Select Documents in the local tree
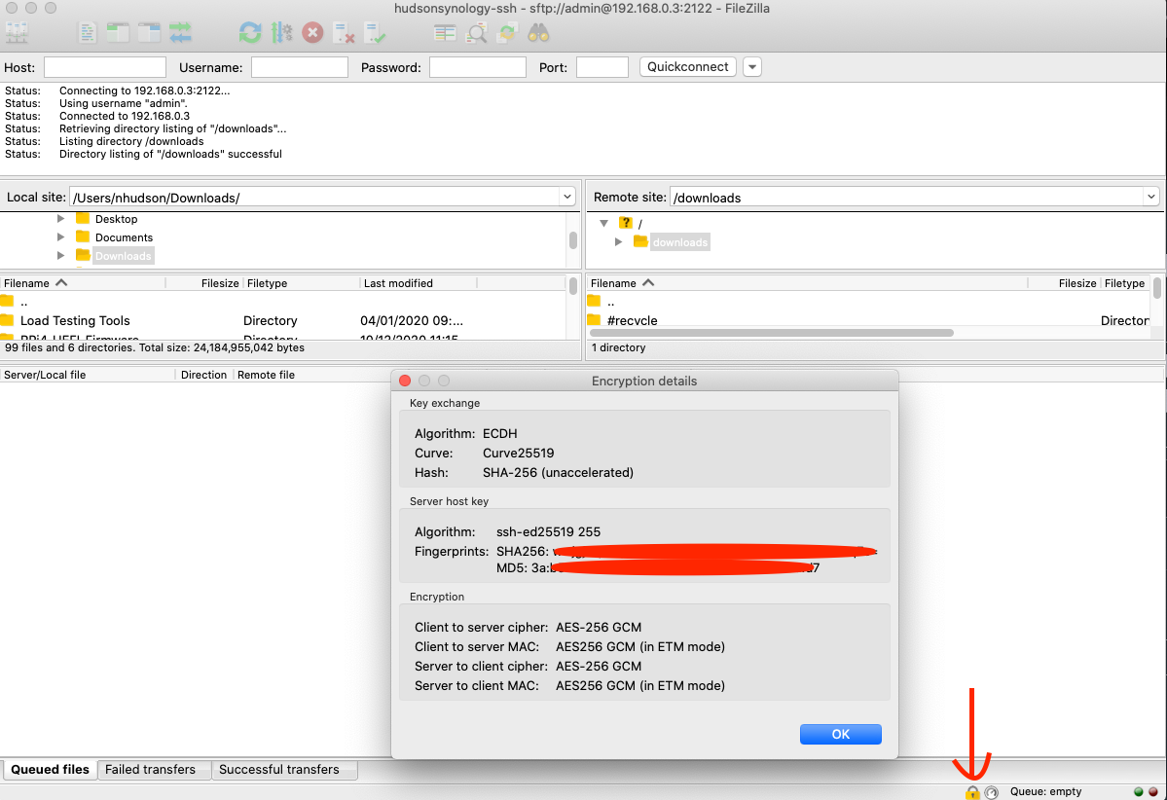Viewport: 1167px width, 800px height. 124,237
